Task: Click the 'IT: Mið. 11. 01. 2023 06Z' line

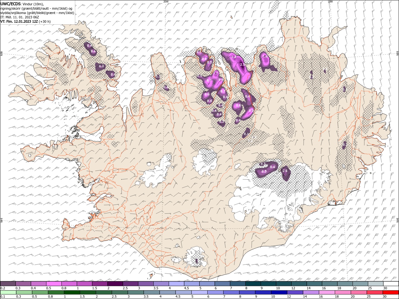Action: click(x=20, y=17)
